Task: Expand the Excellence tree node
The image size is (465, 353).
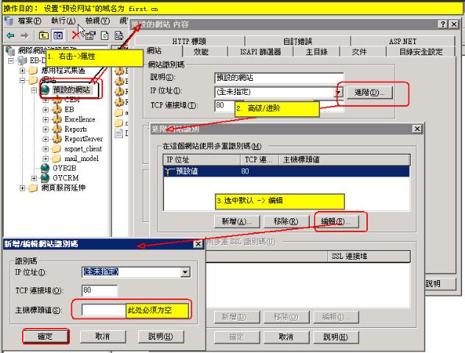Action: 46,119
